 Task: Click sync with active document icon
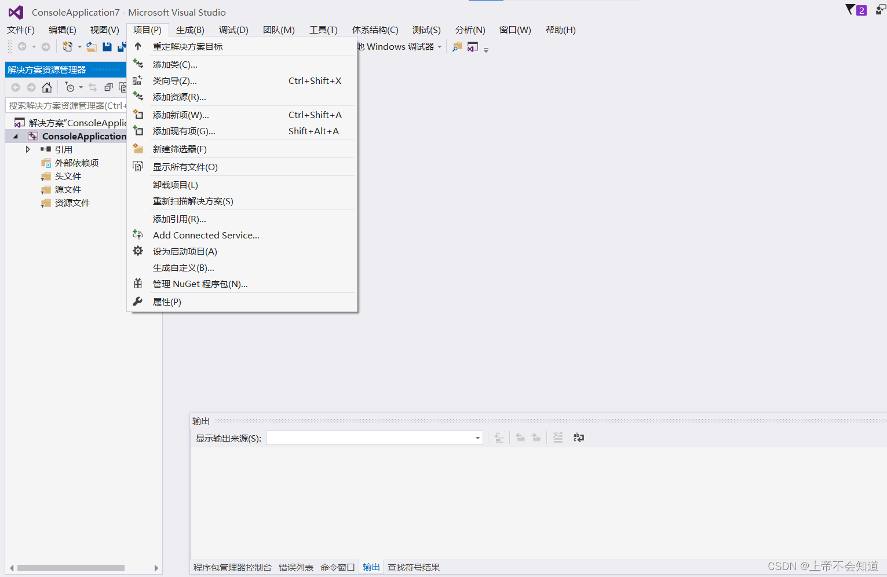coord(93,87)
